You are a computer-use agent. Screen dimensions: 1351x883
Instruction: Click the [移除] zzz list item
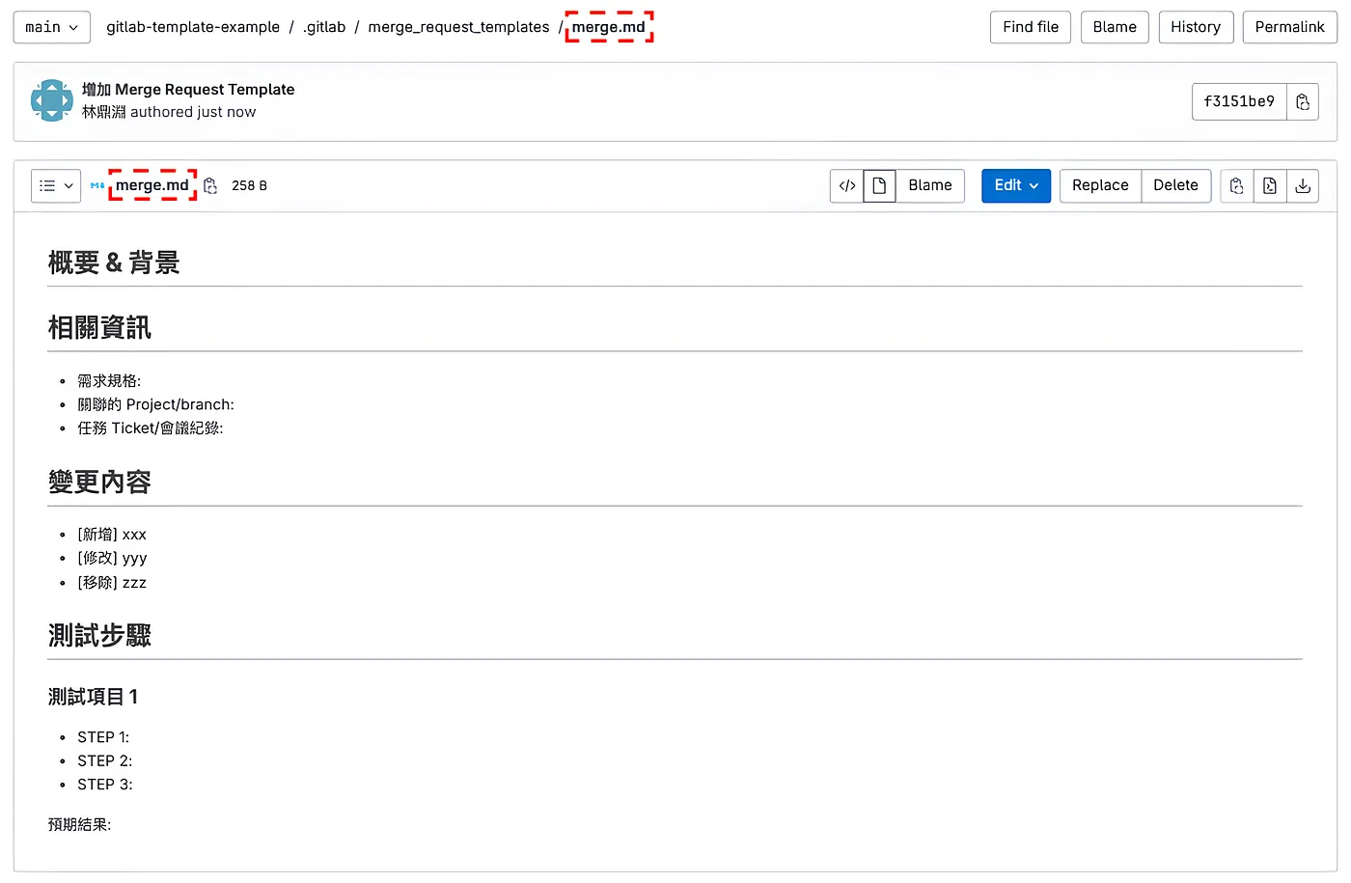coord(112,583)
